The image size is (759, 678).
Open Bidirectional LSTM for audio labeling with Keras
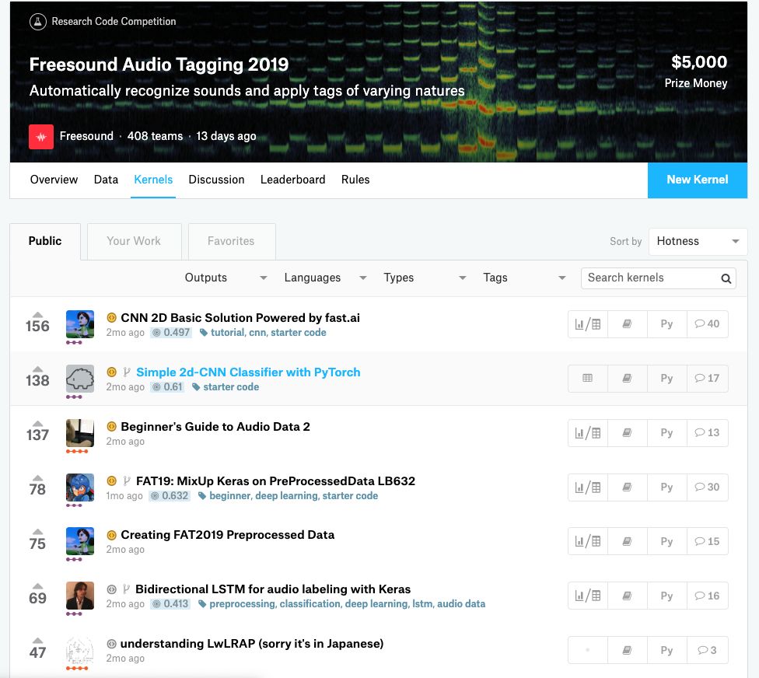(273, 589)
